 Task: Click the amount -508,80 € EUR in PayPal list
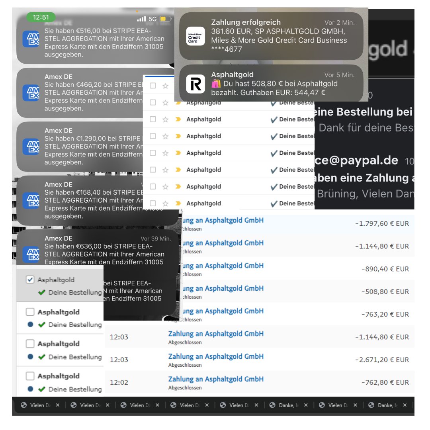[385, 291]
